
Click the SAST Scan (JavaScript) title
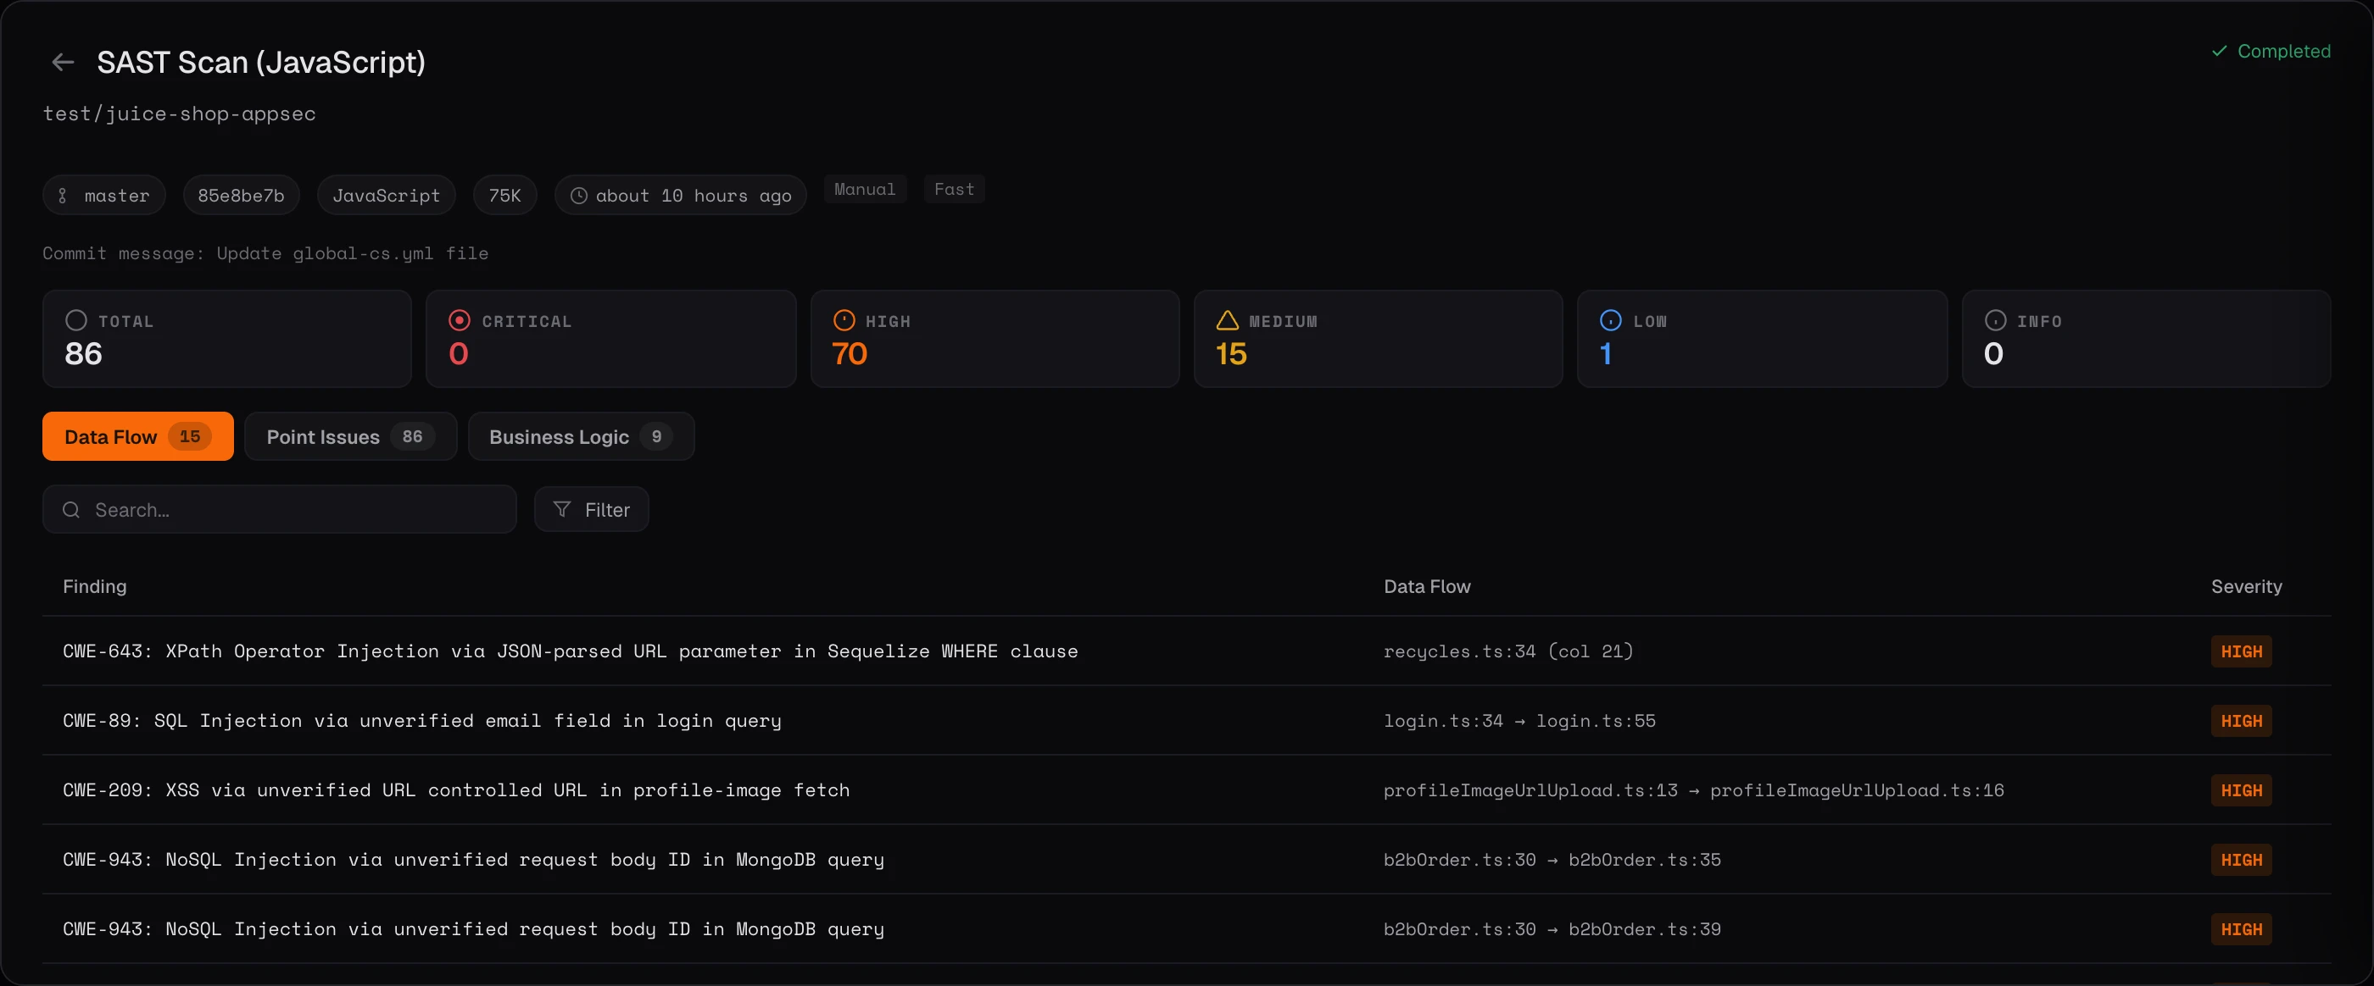(x=261, y=62)
